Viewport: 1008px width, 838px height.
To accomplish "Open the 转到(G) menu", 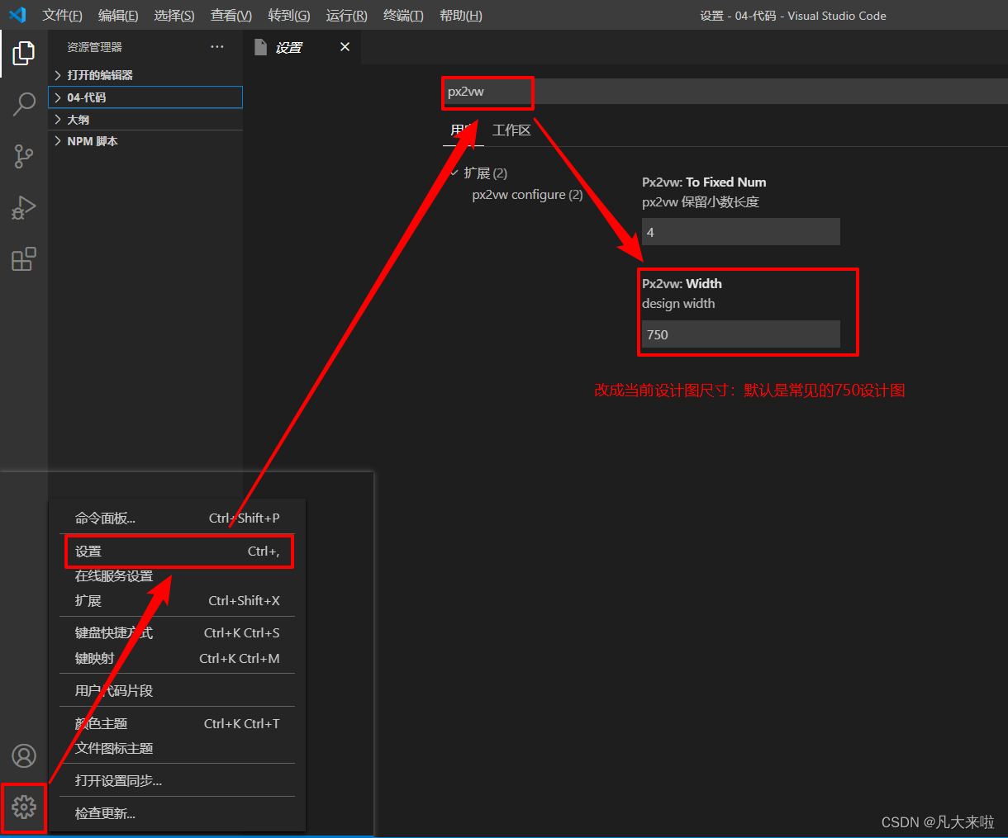I will pyautogui.click(x=289, y=16).
